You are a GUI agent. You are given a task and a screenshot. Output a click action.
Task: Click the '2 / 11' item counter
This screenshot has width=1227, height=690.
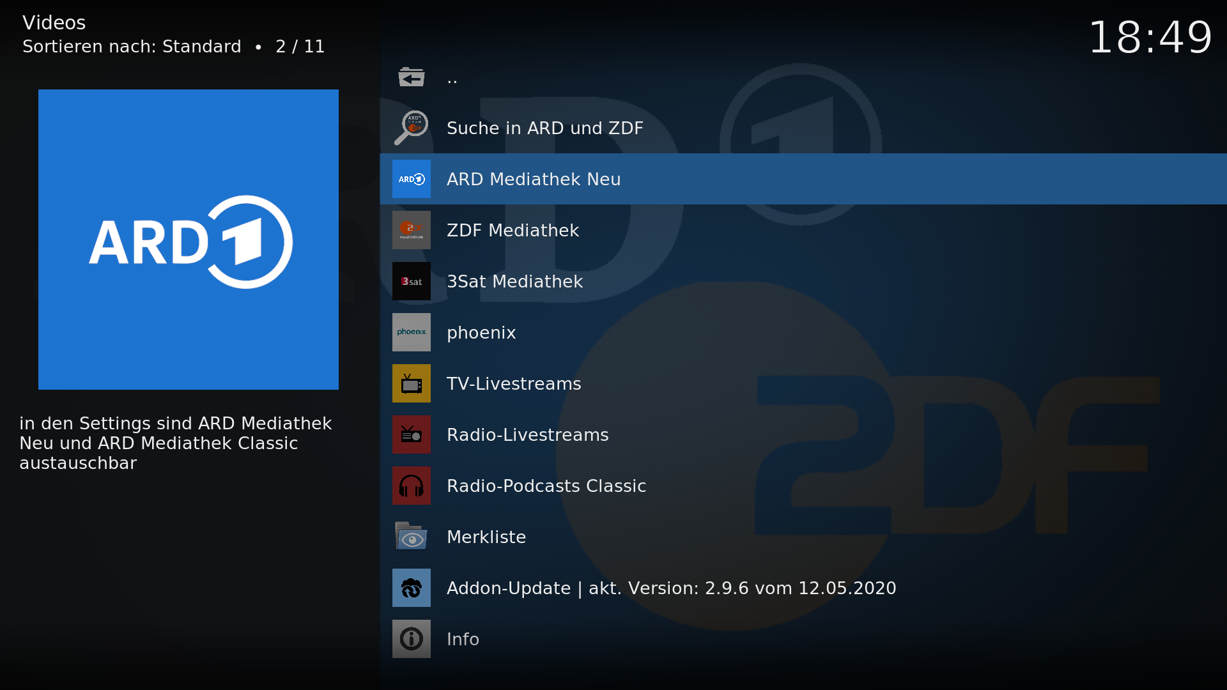300,47
